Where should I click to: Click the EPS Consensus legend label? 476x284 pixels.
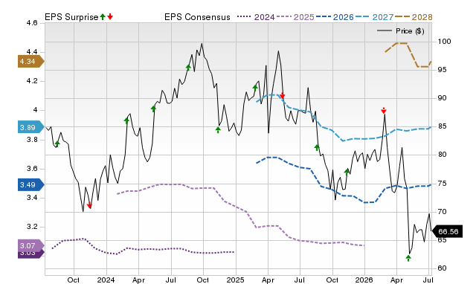[197, 17]
